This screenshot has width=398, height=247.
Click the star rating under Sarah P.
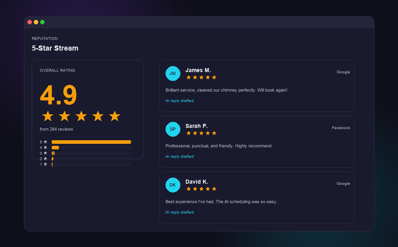(x=201, y=133)
